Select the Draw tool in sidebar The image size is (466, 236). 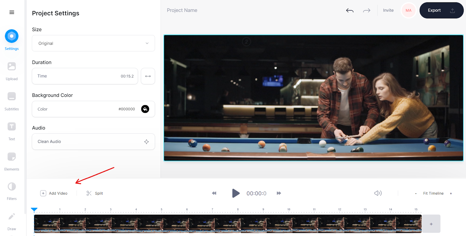(12, 221)
